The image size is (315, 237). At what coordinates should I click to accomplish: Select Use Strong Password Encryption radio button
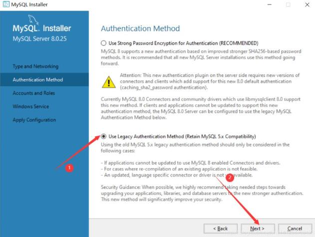pos(103,43)
